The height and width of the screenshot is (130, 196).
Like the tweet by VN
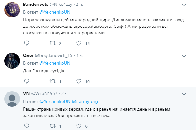click(79, 126)
